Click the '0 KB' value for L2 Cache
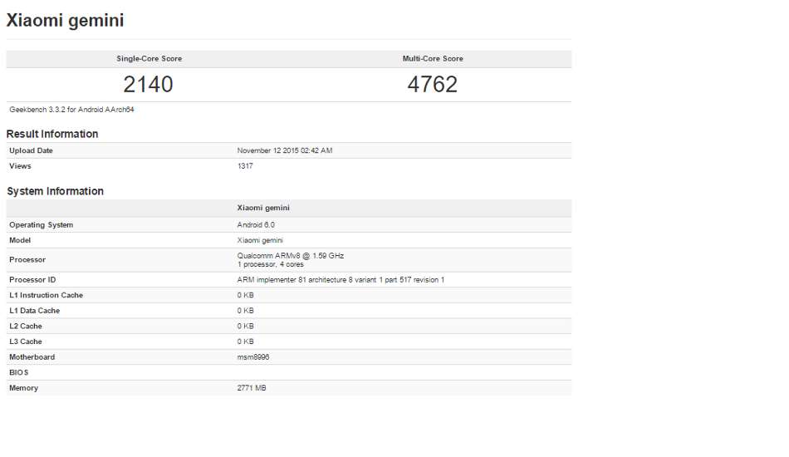 (x=246, y=327)
